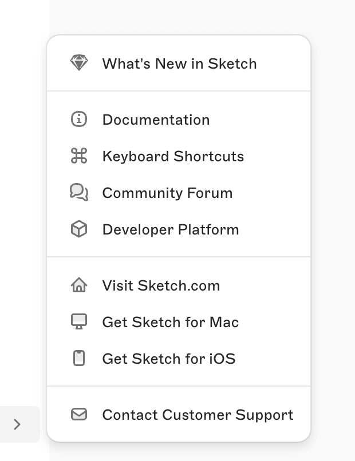The width and height of the screenshot is (355, 461).
Task: Open the Documentation menu entry
Action: (x=156, y=120)
